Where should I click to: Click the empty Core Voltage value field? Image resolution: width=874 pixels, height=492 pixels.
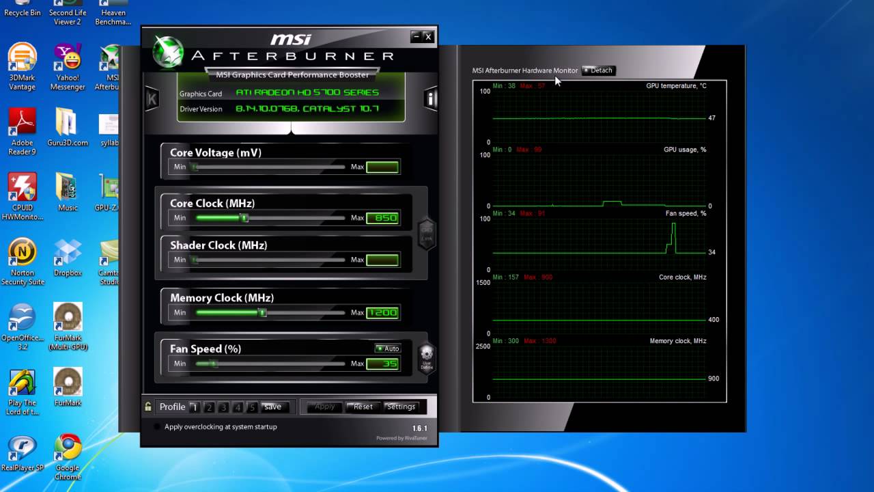382,167
